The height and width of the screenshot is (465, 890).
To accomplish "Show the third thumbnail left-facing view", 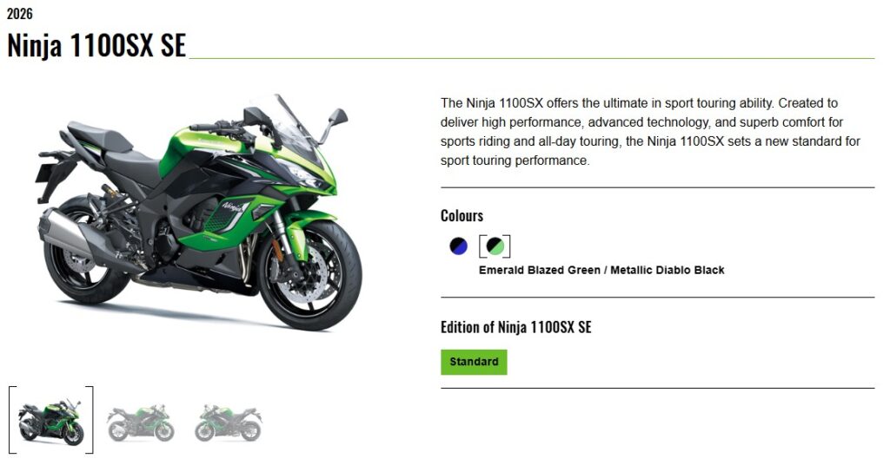I will coord(229,422).
